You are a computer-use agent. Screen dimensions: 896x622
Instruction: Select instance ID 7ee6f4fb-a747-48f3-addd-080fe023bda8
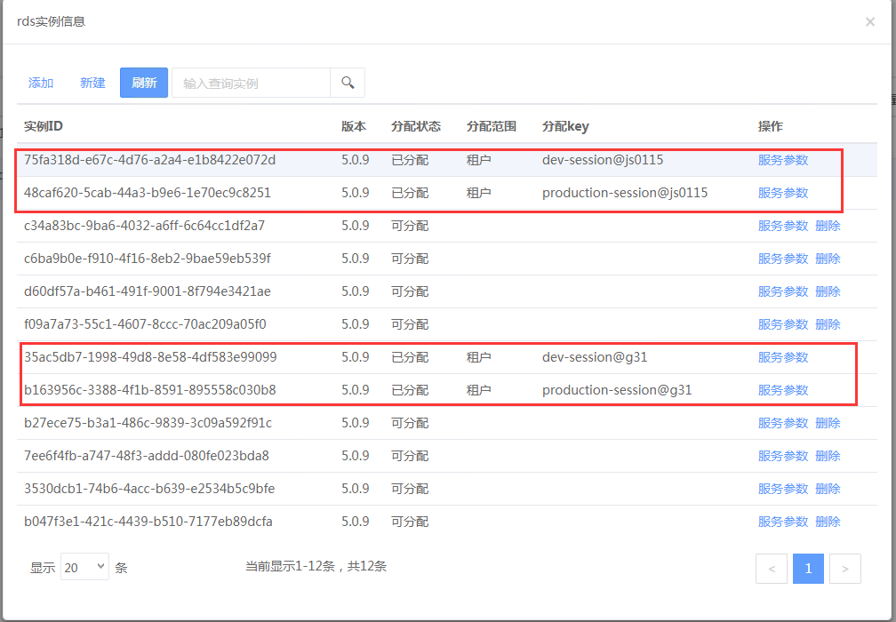pos(147,456)
